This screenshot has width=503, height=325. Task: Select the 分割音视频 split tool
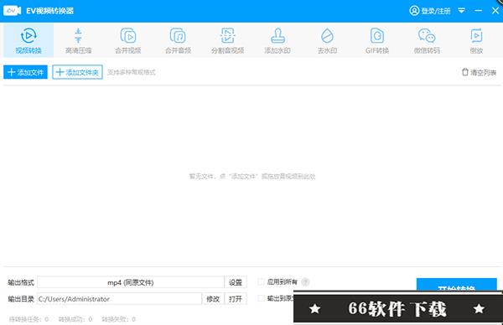point(228,40)
